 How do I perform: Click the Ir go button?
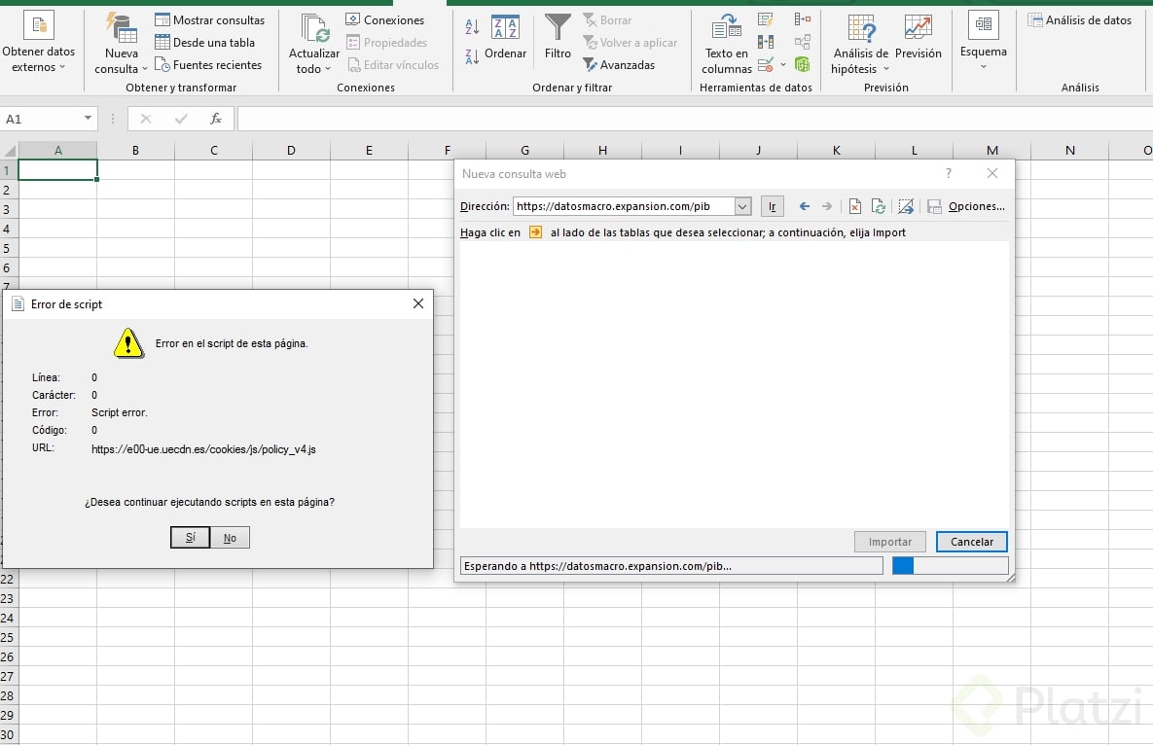click(x=773, y=206)
